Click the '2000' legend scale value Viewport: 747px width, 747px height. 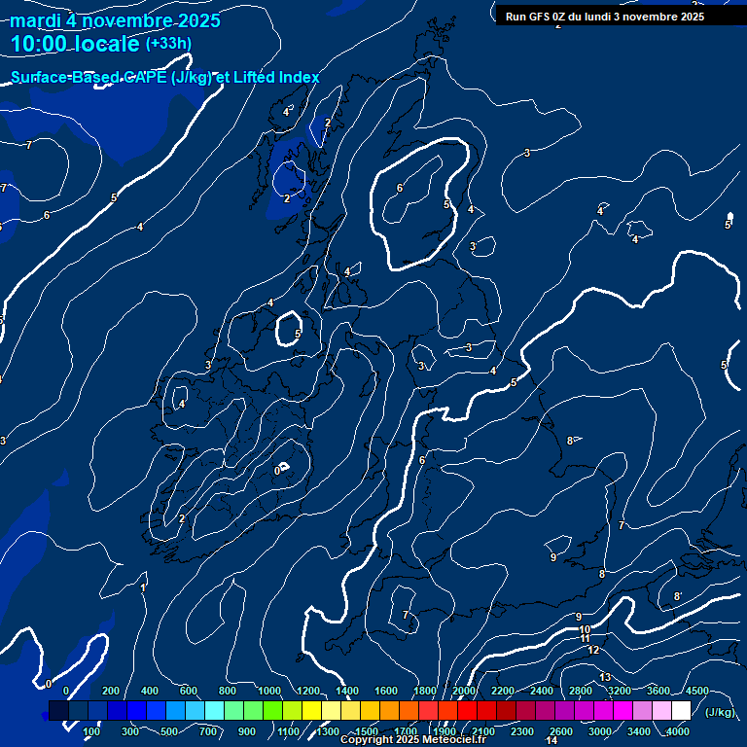(464, 691)
